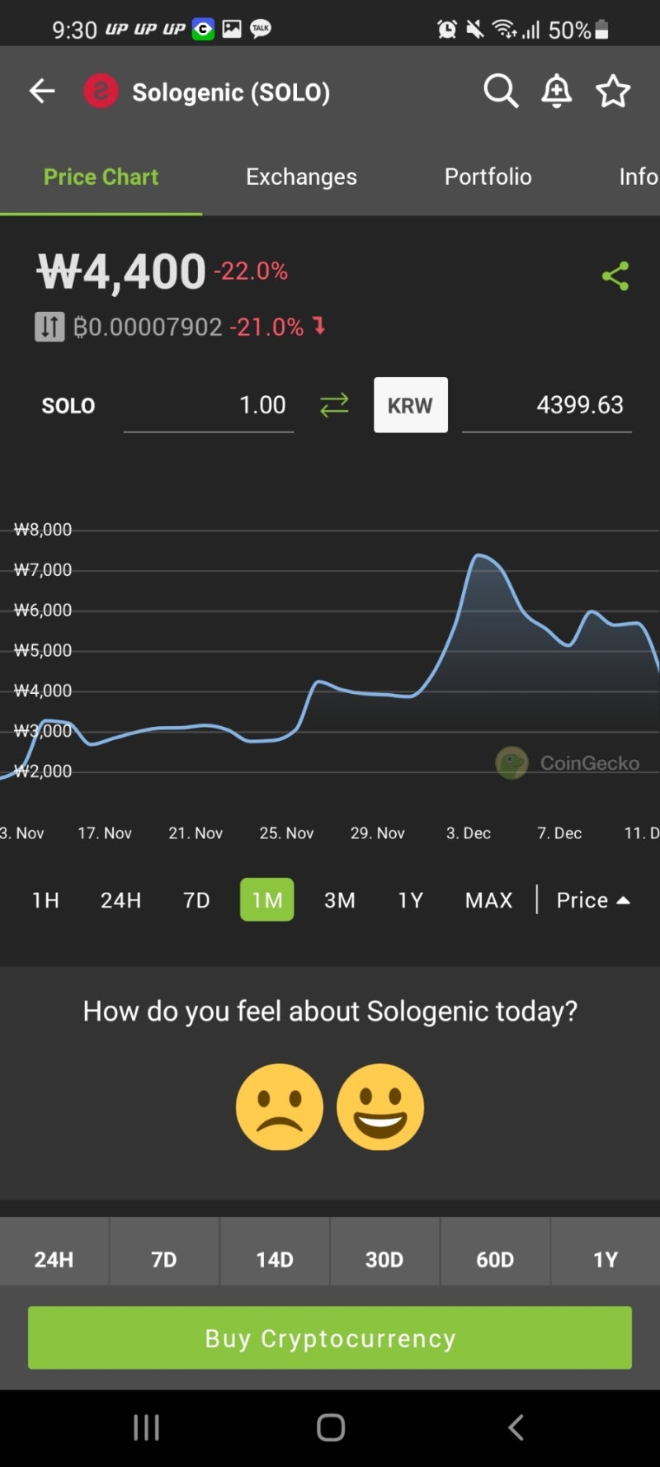Add Sologenic to favorites with star icon
The image size is (660, 1467).
(x=613, y=91)
